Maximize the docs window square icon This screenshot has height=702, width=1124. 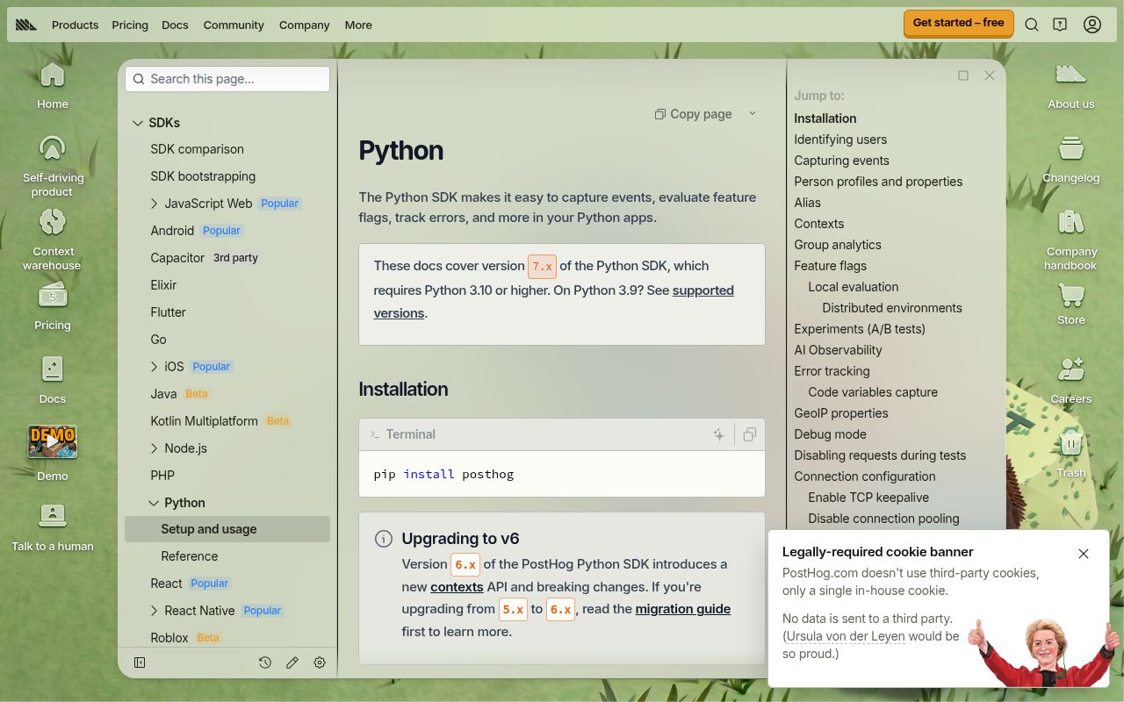click(x=963, y=75)
